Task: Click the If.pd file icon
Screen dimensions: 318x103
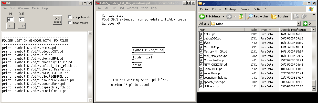Action: tap(201, 43)
